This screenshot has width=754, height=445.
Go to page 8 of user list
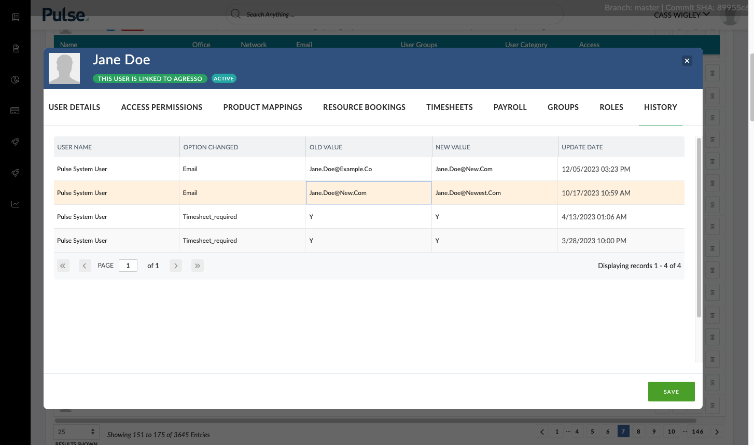(638, 432)
